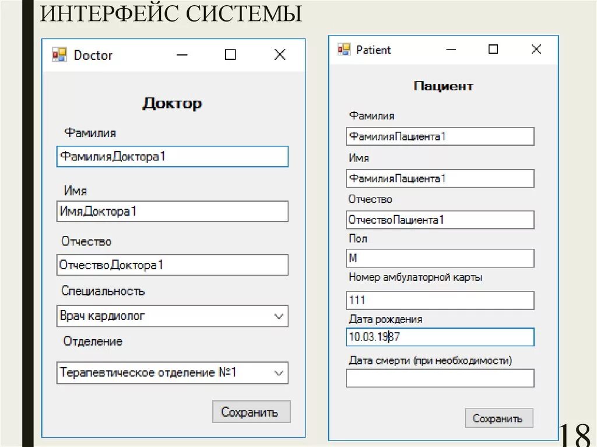Click the slide number 18

point(575,435)
